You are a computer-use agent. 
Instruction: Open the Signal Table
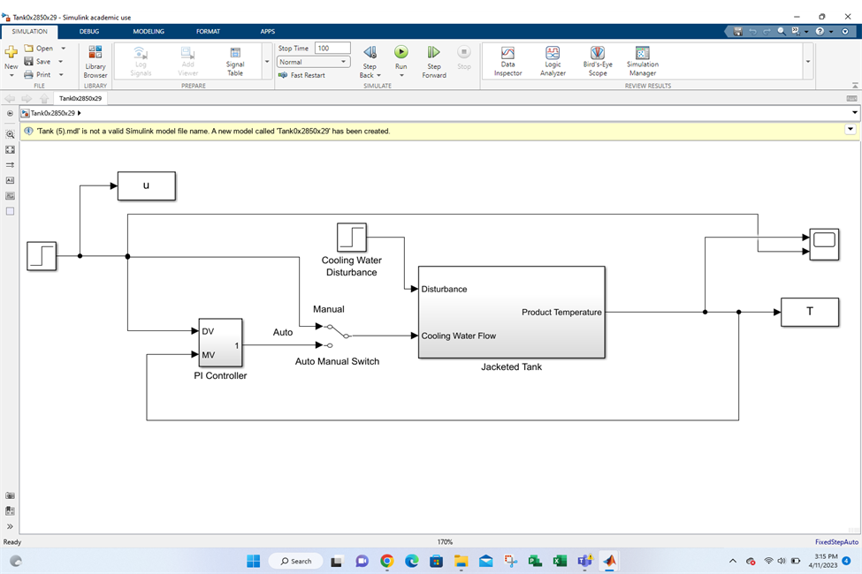235,61
